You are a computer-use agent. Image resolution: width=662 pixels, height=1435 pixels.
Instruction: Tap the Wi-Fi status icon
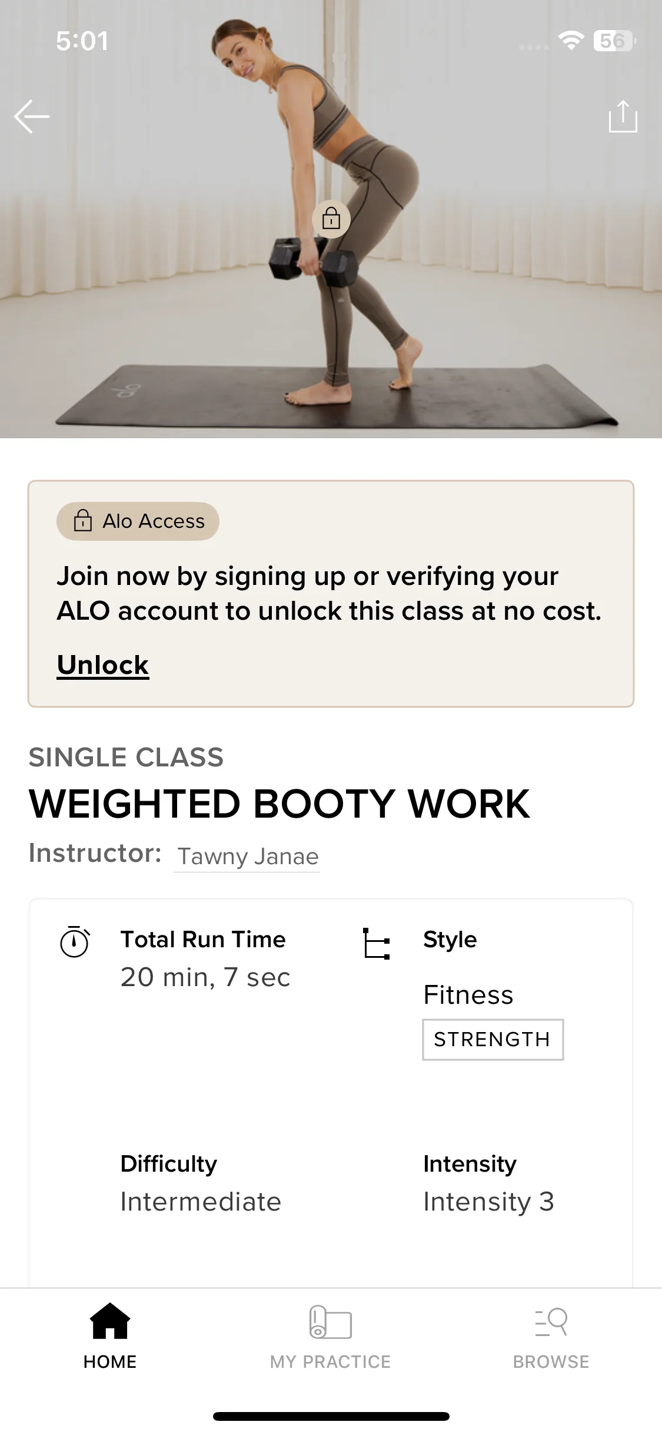click(x=571, y=41)
